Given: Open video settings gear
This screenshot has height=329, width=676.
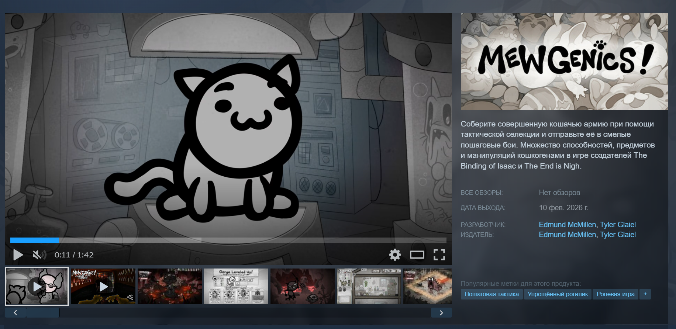Looking at the screenshot, I should point(395,254).
